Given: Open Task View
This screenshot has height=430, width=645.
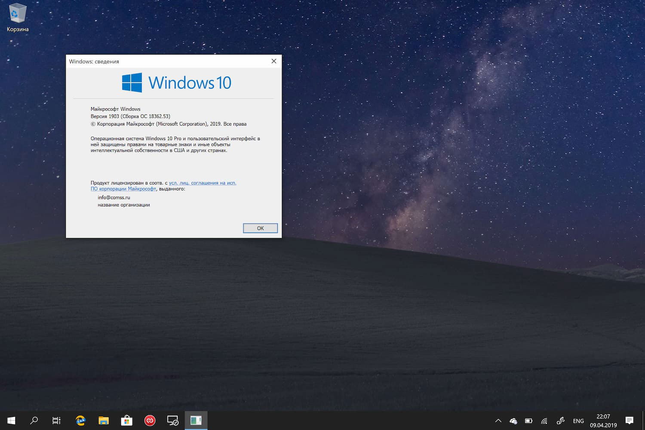Looking at the screenshot, I should pos(56,421).
